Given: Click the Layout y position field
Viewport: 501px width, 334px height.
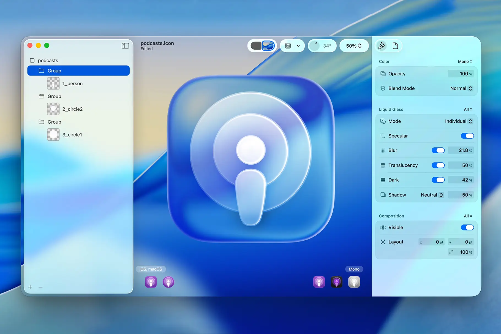Looking at the screenshot, I should 461,242.
